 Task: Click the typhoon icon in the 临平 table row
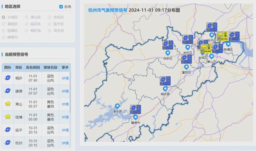coord(8,130)
